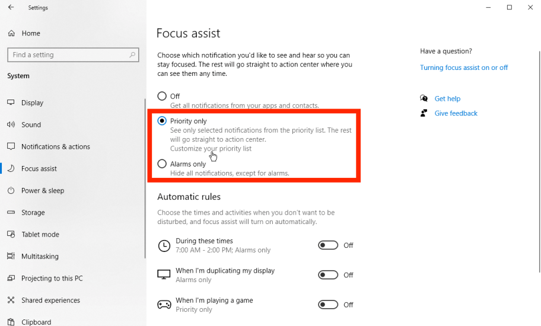
Task: Turn on the playing a game rule
Action: coord(328,305)
